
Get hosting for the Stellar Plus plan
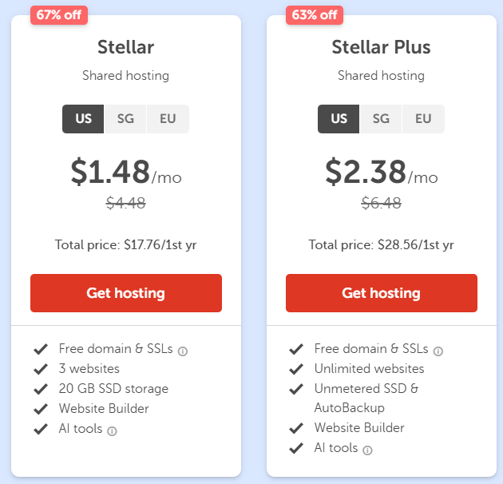(x=382, y=293)
